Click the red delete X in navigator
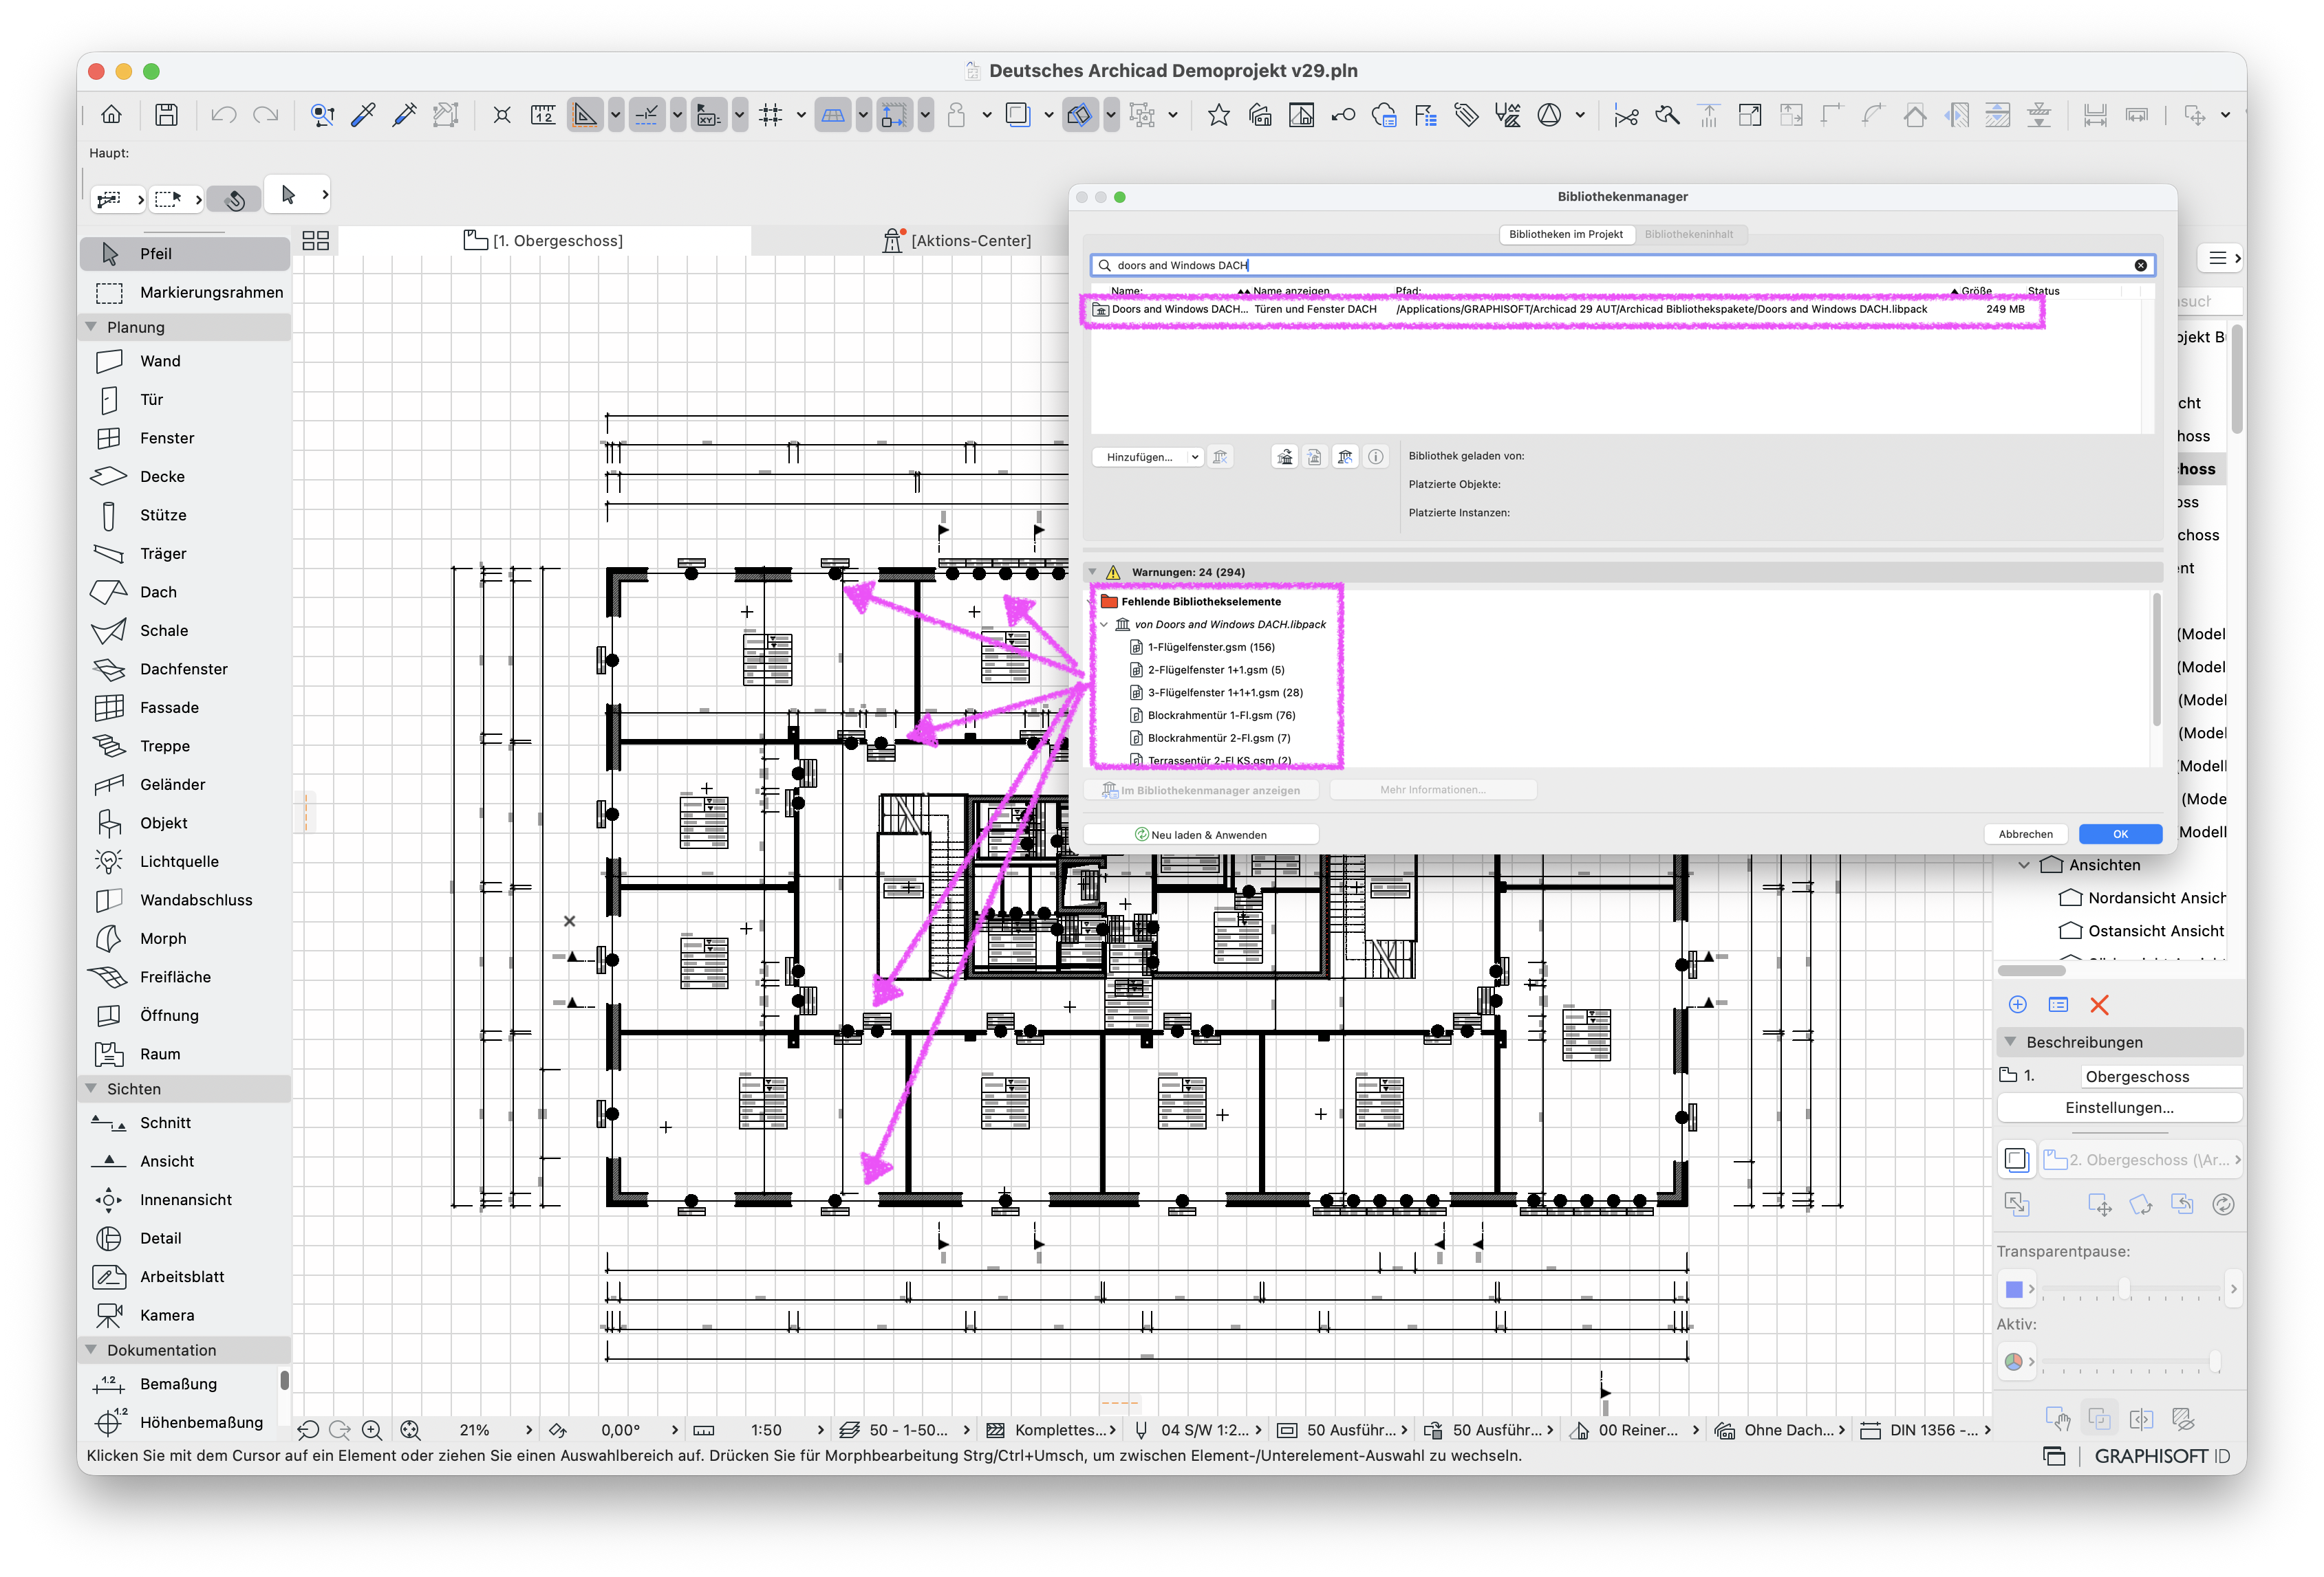2324x1577 pixels. 2099,1004
